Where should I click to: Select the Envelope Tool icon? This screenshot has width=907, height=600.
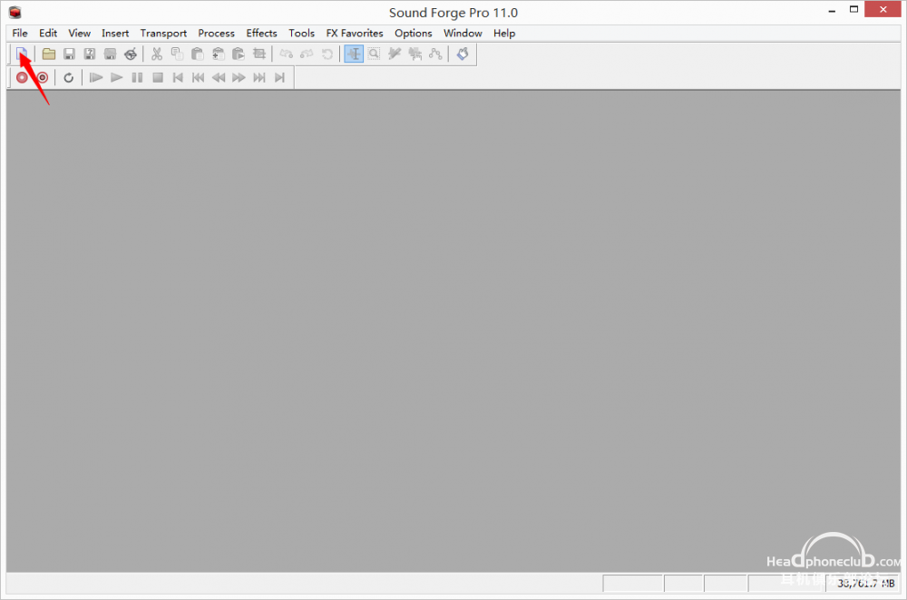tap(435, 54)
